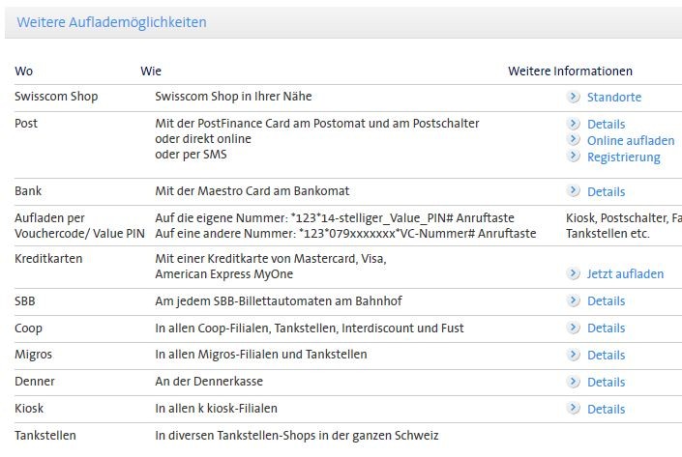Click arrow icon next to Post Details
Viewport: 682px width, 457px height.
[574, 124]
